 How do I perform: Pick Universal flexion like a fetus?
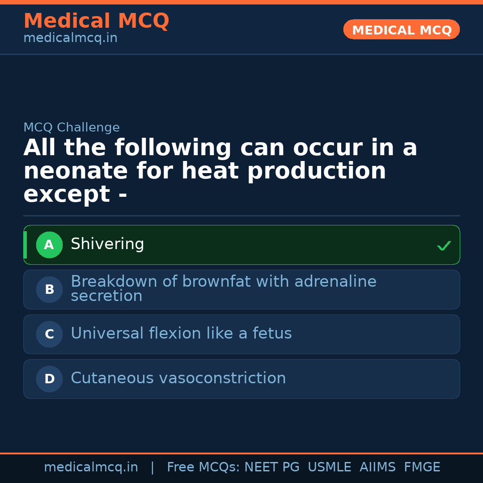[x=181, y=334]
